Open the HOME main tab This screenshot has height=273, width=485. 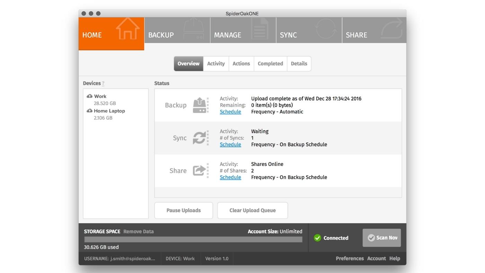pyautogui.click(x=111, y=34)
